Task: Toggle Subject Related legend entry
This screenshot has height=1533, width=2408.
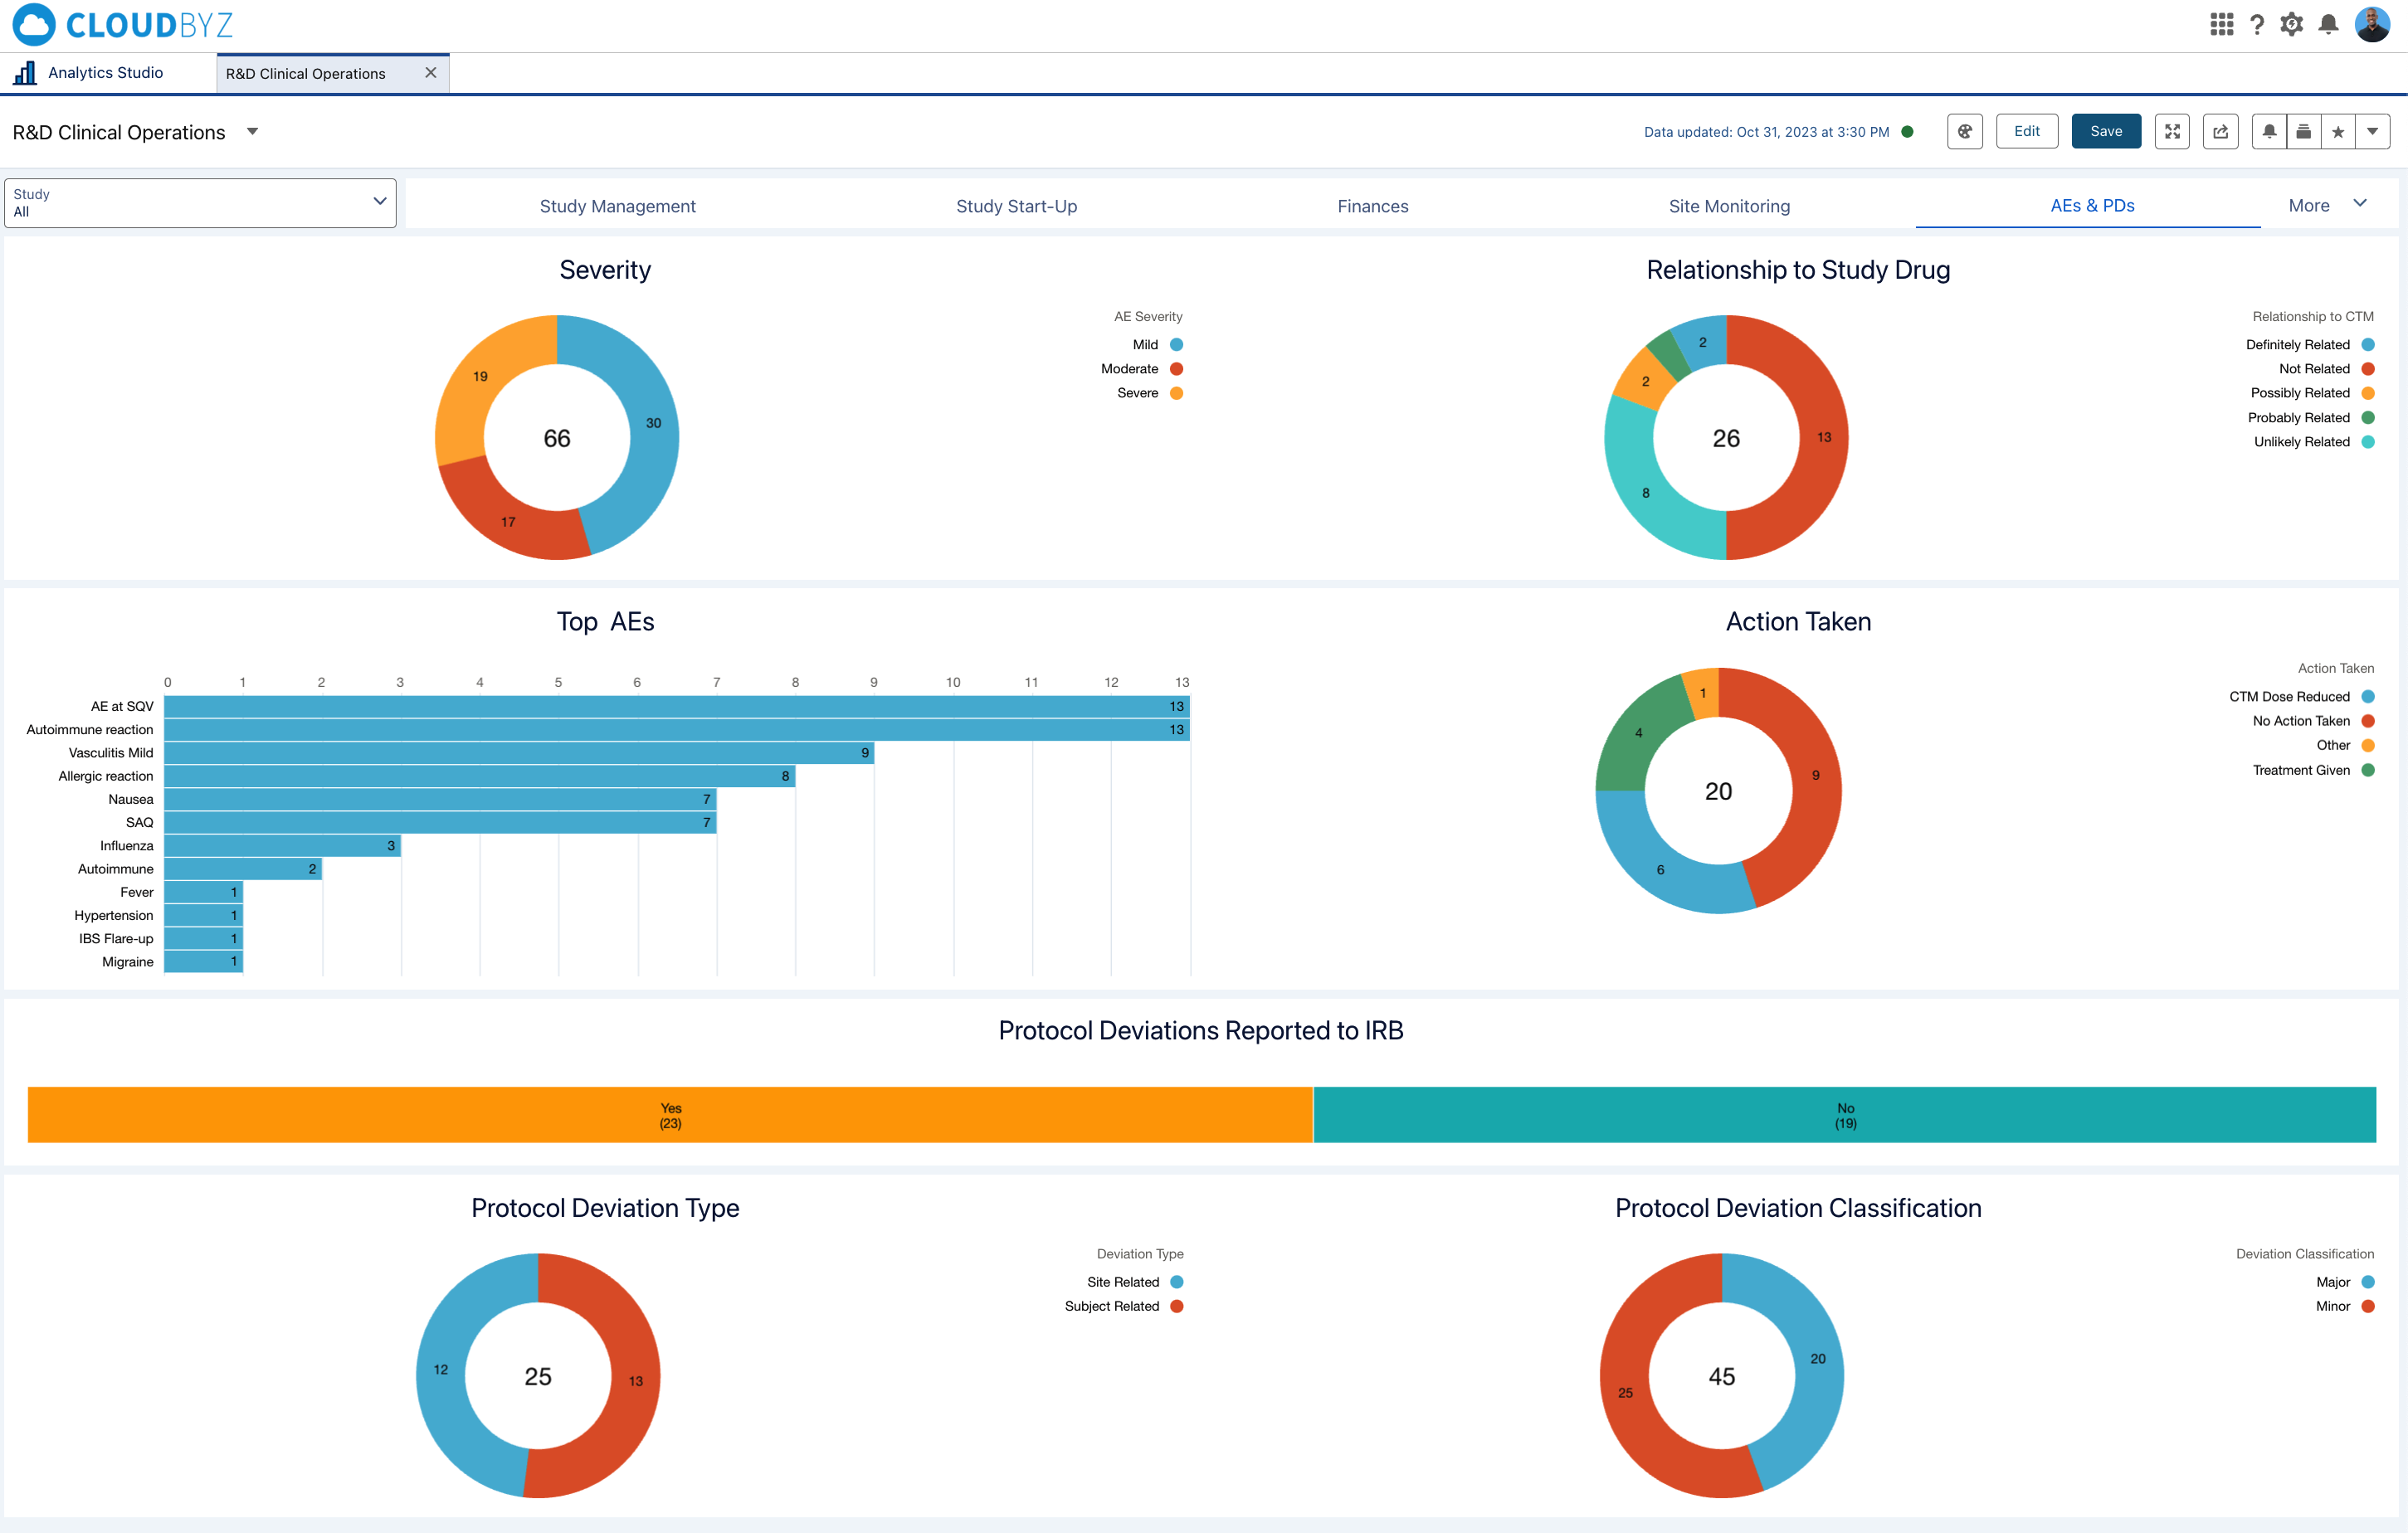Action: (1124, 1306)
